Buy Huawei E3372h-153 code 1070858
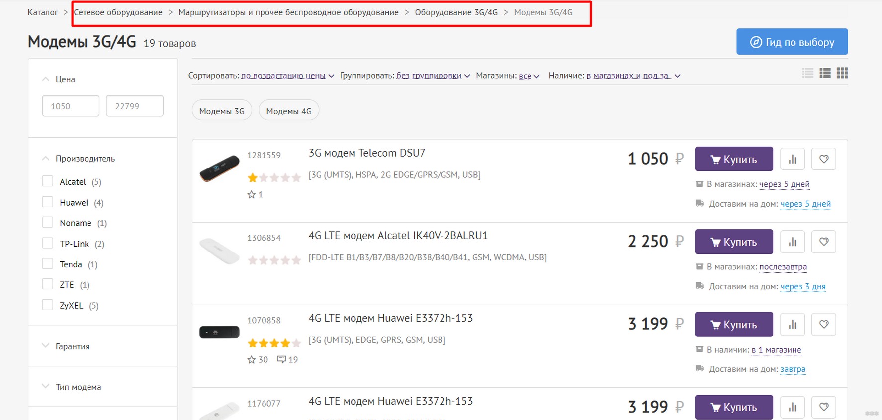Screen dimensions: 882x420 734,324
